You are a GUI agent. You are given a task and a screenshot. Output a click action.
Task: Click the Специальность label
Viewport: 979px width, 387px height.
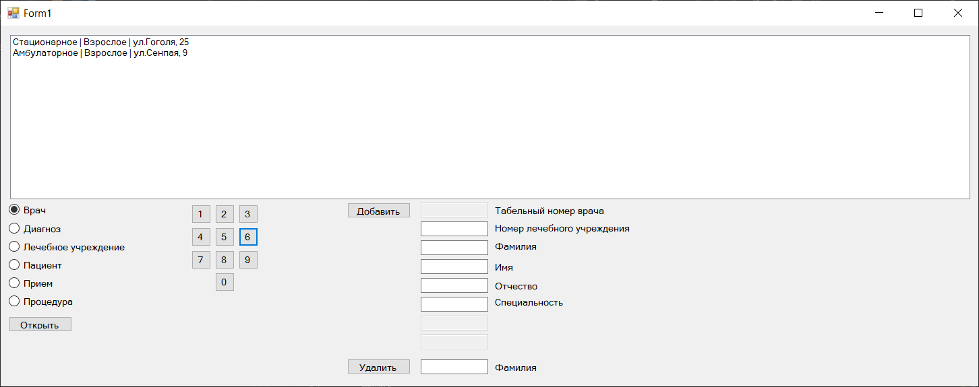tap(529, 302)
